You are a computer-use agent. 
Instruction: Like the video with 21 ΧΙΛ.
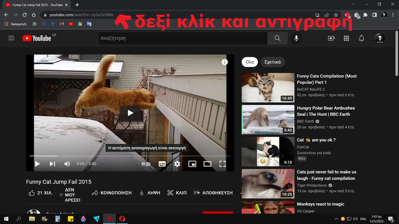coord(41,193)
